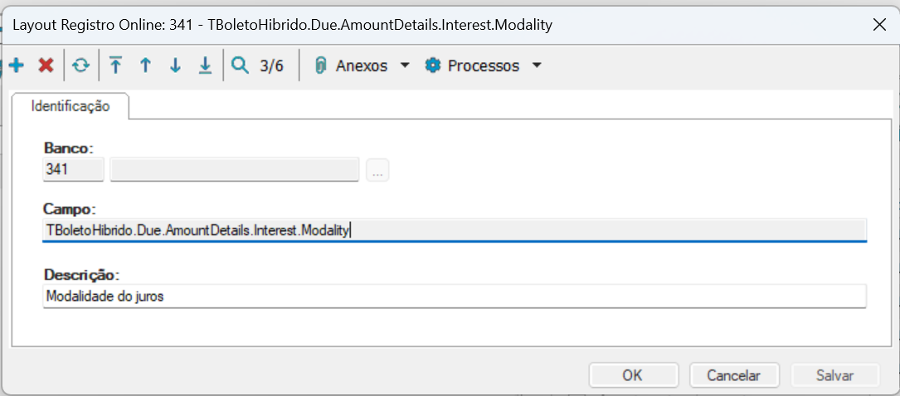This screenshot has width=900, height=396.
Task: Delete the record with the red X icon
Action: point(46,65)
